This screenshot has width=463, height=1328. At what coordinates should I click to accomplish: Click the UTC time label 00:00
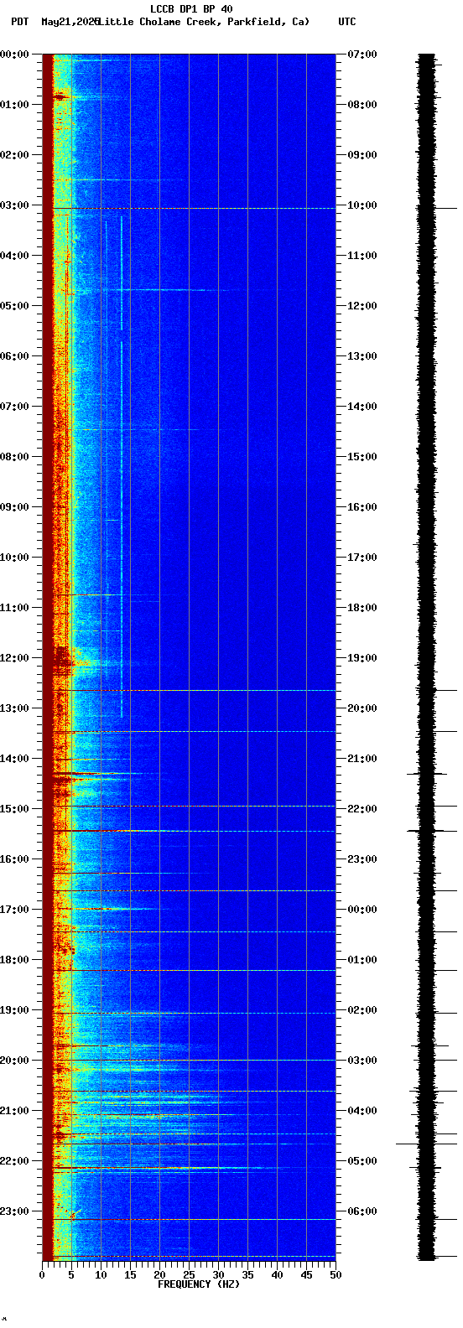point(362,910)
